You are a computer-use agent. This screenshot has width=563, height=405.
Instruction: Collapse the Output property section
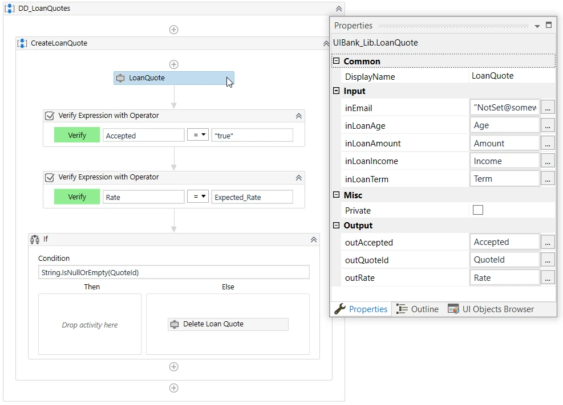[x=336, y=225]
